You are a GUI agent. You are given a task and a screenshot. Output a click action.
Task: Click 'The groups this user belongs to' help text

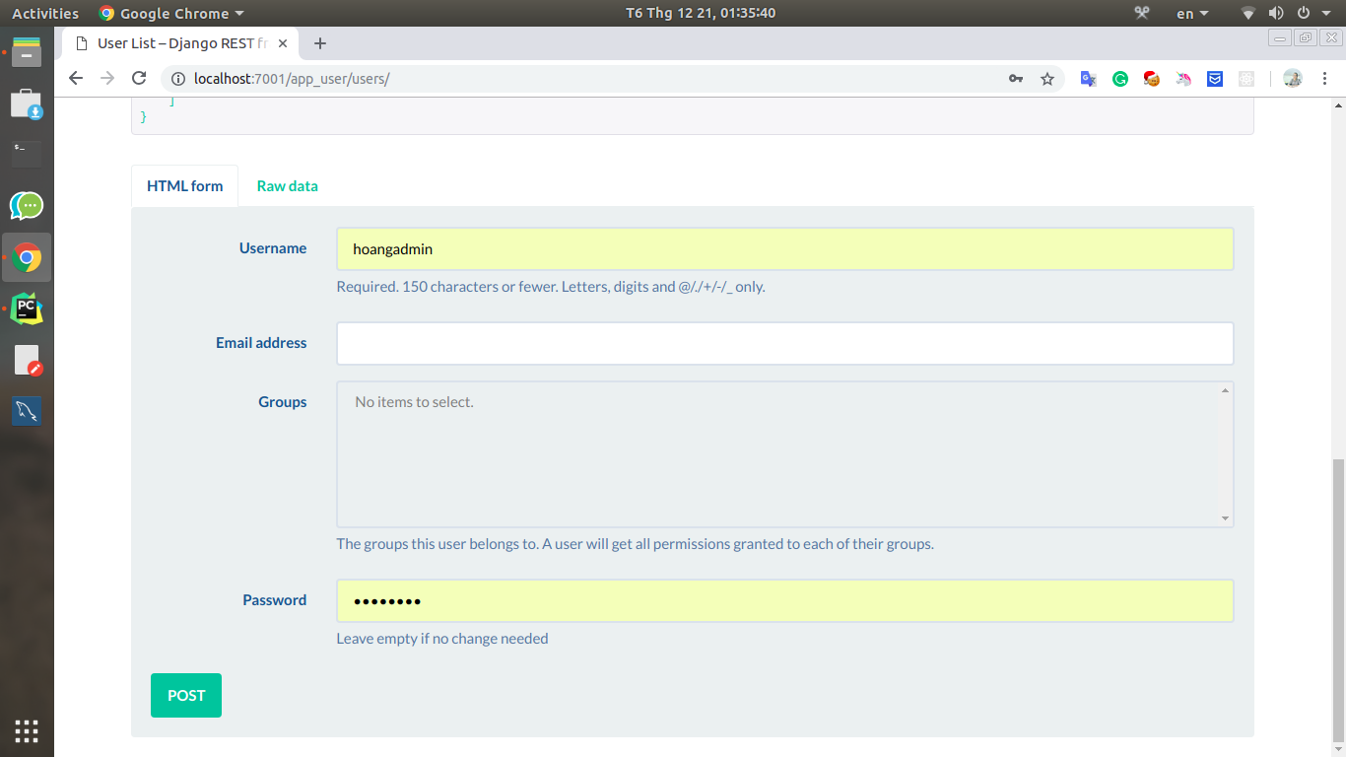pyautogui.click(x=635, y=544)
